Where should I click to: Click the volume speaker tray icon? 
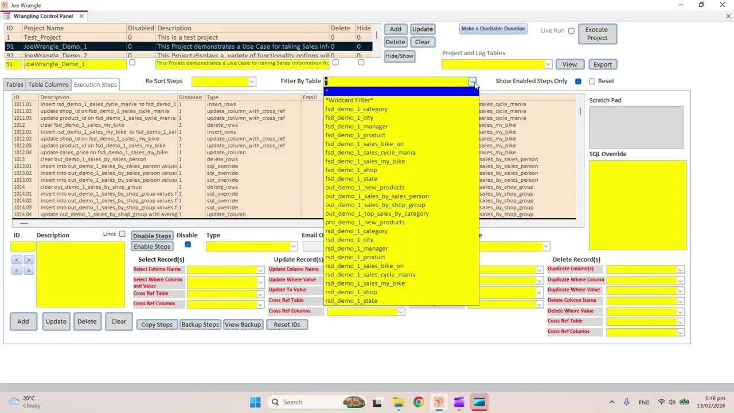tap(671, 402)
